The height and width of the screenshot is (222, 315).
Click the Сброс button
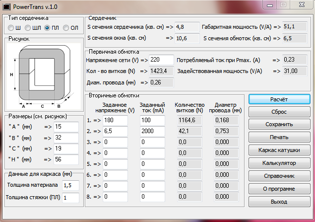pyautogui.click(x=279, y=112)
